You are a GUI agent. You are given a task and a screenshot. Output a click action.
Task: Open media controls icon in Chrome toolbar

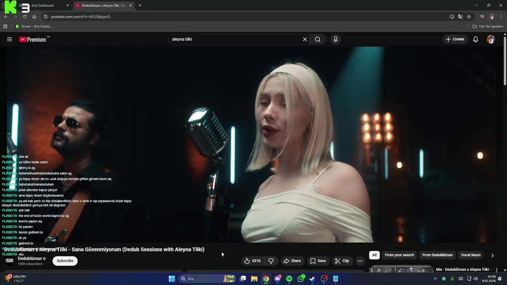[x=482, y=17]
